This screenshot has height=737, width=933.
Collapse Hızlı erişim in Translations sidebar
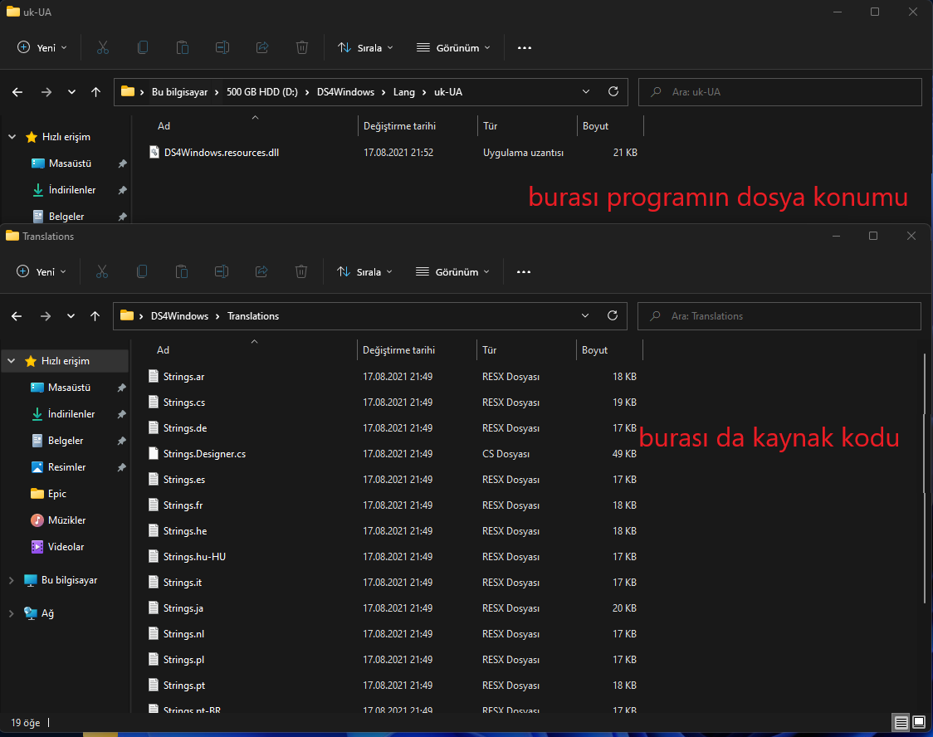click(12, 361)
